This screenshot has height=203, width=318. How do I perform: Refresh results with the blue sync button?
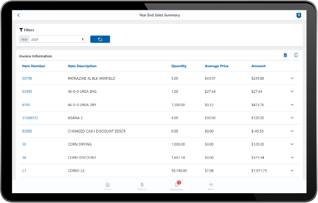100,39
